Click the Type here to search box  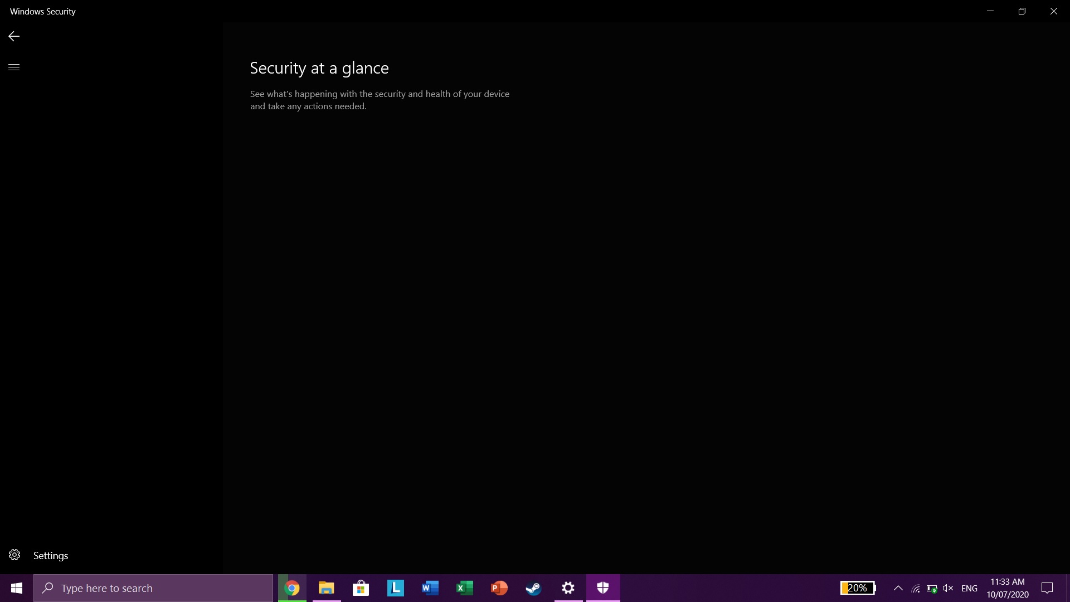click(153, 588)
